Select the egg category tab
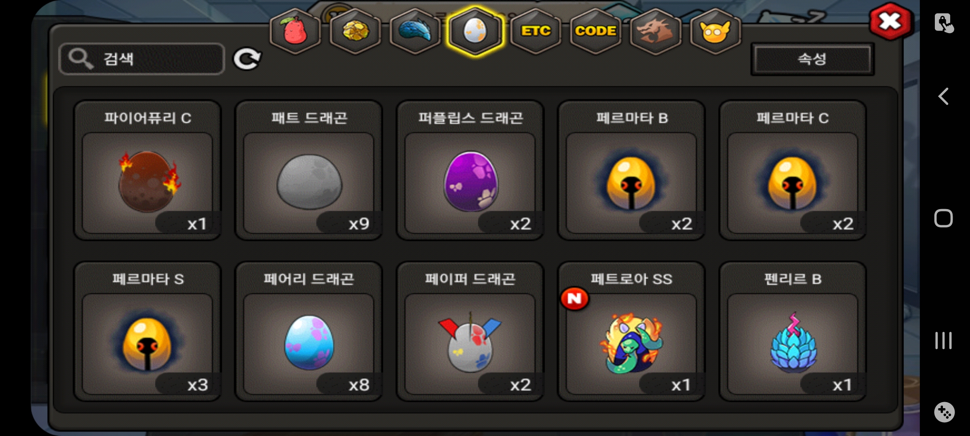 pos(475,31)
